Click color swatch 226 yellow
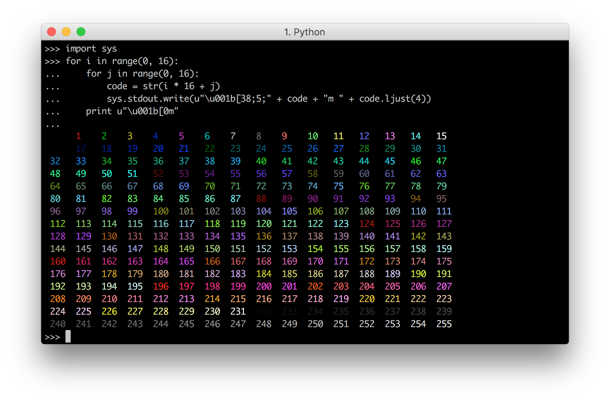 109,311
